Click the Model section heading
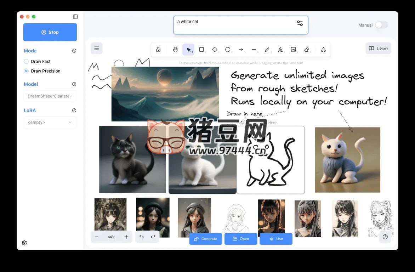Image resolution: width=415 pixels, height=272 pixels. 31,84
